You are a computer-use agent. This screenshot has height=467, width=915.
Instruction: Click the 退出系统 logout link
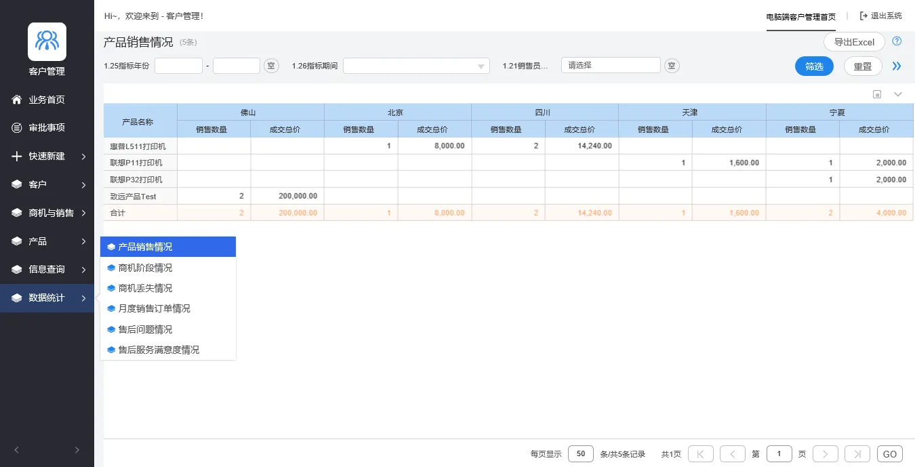click(x=881, y=16)
